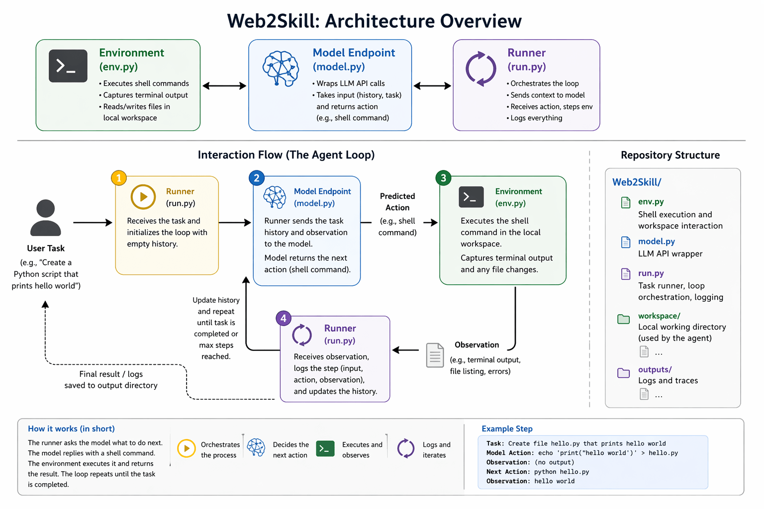The image size is (764, 509).
Task: Click the play icon beside Orchestrates the process
Action: point(187,448)
